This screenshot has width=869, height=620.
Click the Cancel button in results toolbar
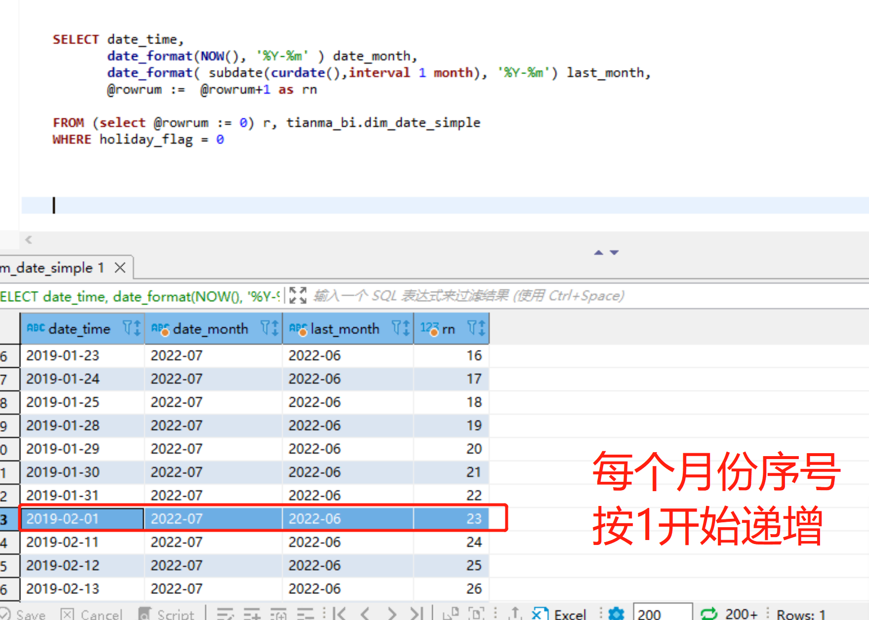(91, 614)
